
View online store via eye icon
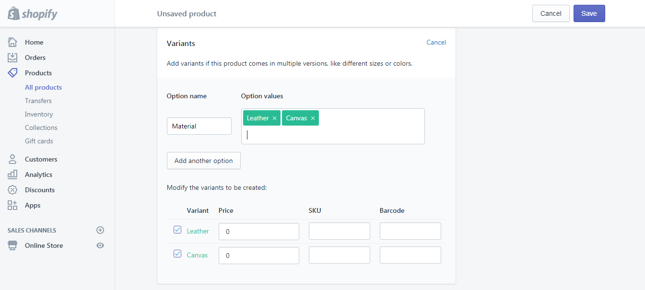pos(100,245)
